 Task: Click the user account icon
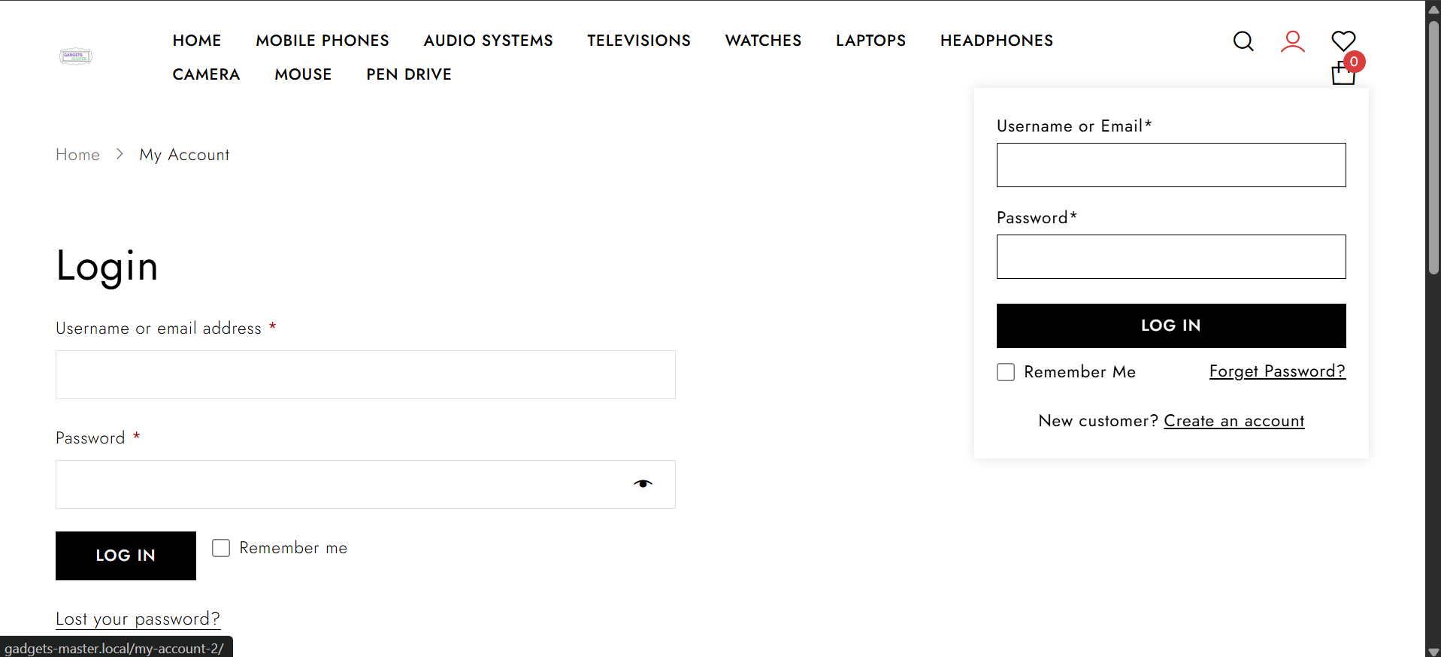[1292, 41]
